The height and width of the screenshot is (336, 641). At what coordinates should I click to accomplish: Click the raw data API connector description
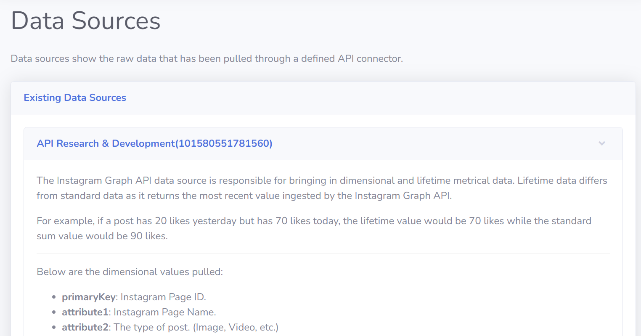(207, 58)
